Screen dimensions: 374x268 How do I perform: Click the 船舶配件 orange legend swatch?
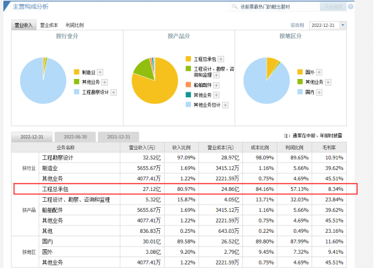click(188, 84)
